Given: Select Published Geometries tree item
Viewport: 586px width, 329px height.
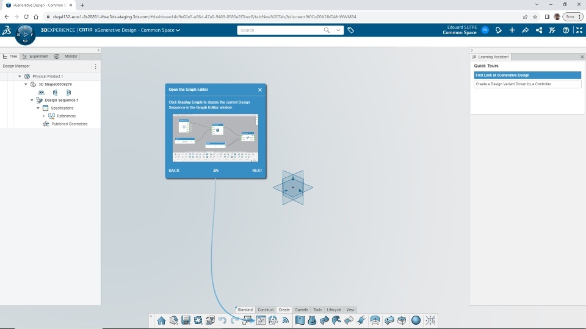Looking at the screenshot, I should (70, 124).
